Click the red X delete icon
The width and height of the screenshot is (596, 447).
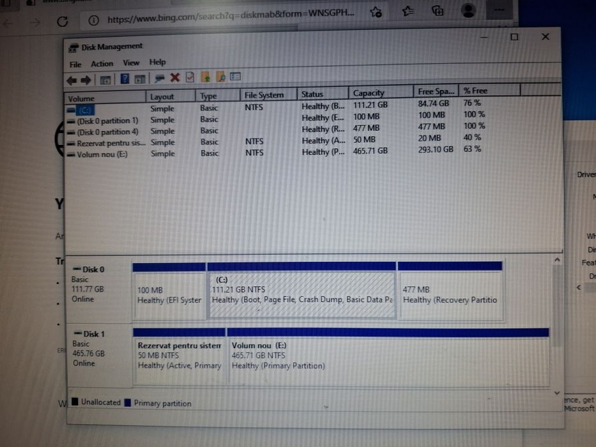[175, 77]
